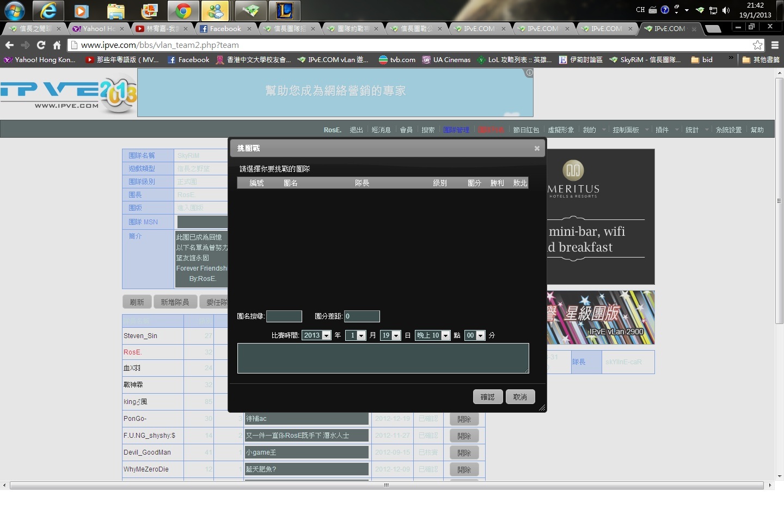
Task: Close the 挑團戰 dialog with the X
Action: coord(537,148)
